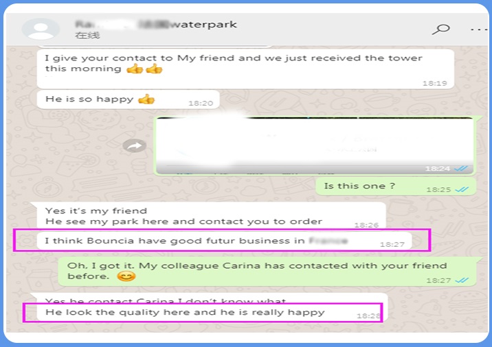This screenshot has width=492, height=347.
Task: Select the "Is this one ?" sent message
Action: pyautogui.click(x=396, y=187)
